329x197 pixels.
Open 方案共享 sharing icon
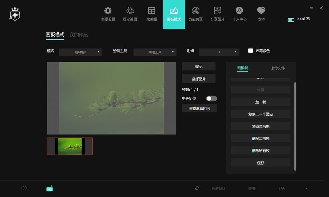click(x=196, y=11)
